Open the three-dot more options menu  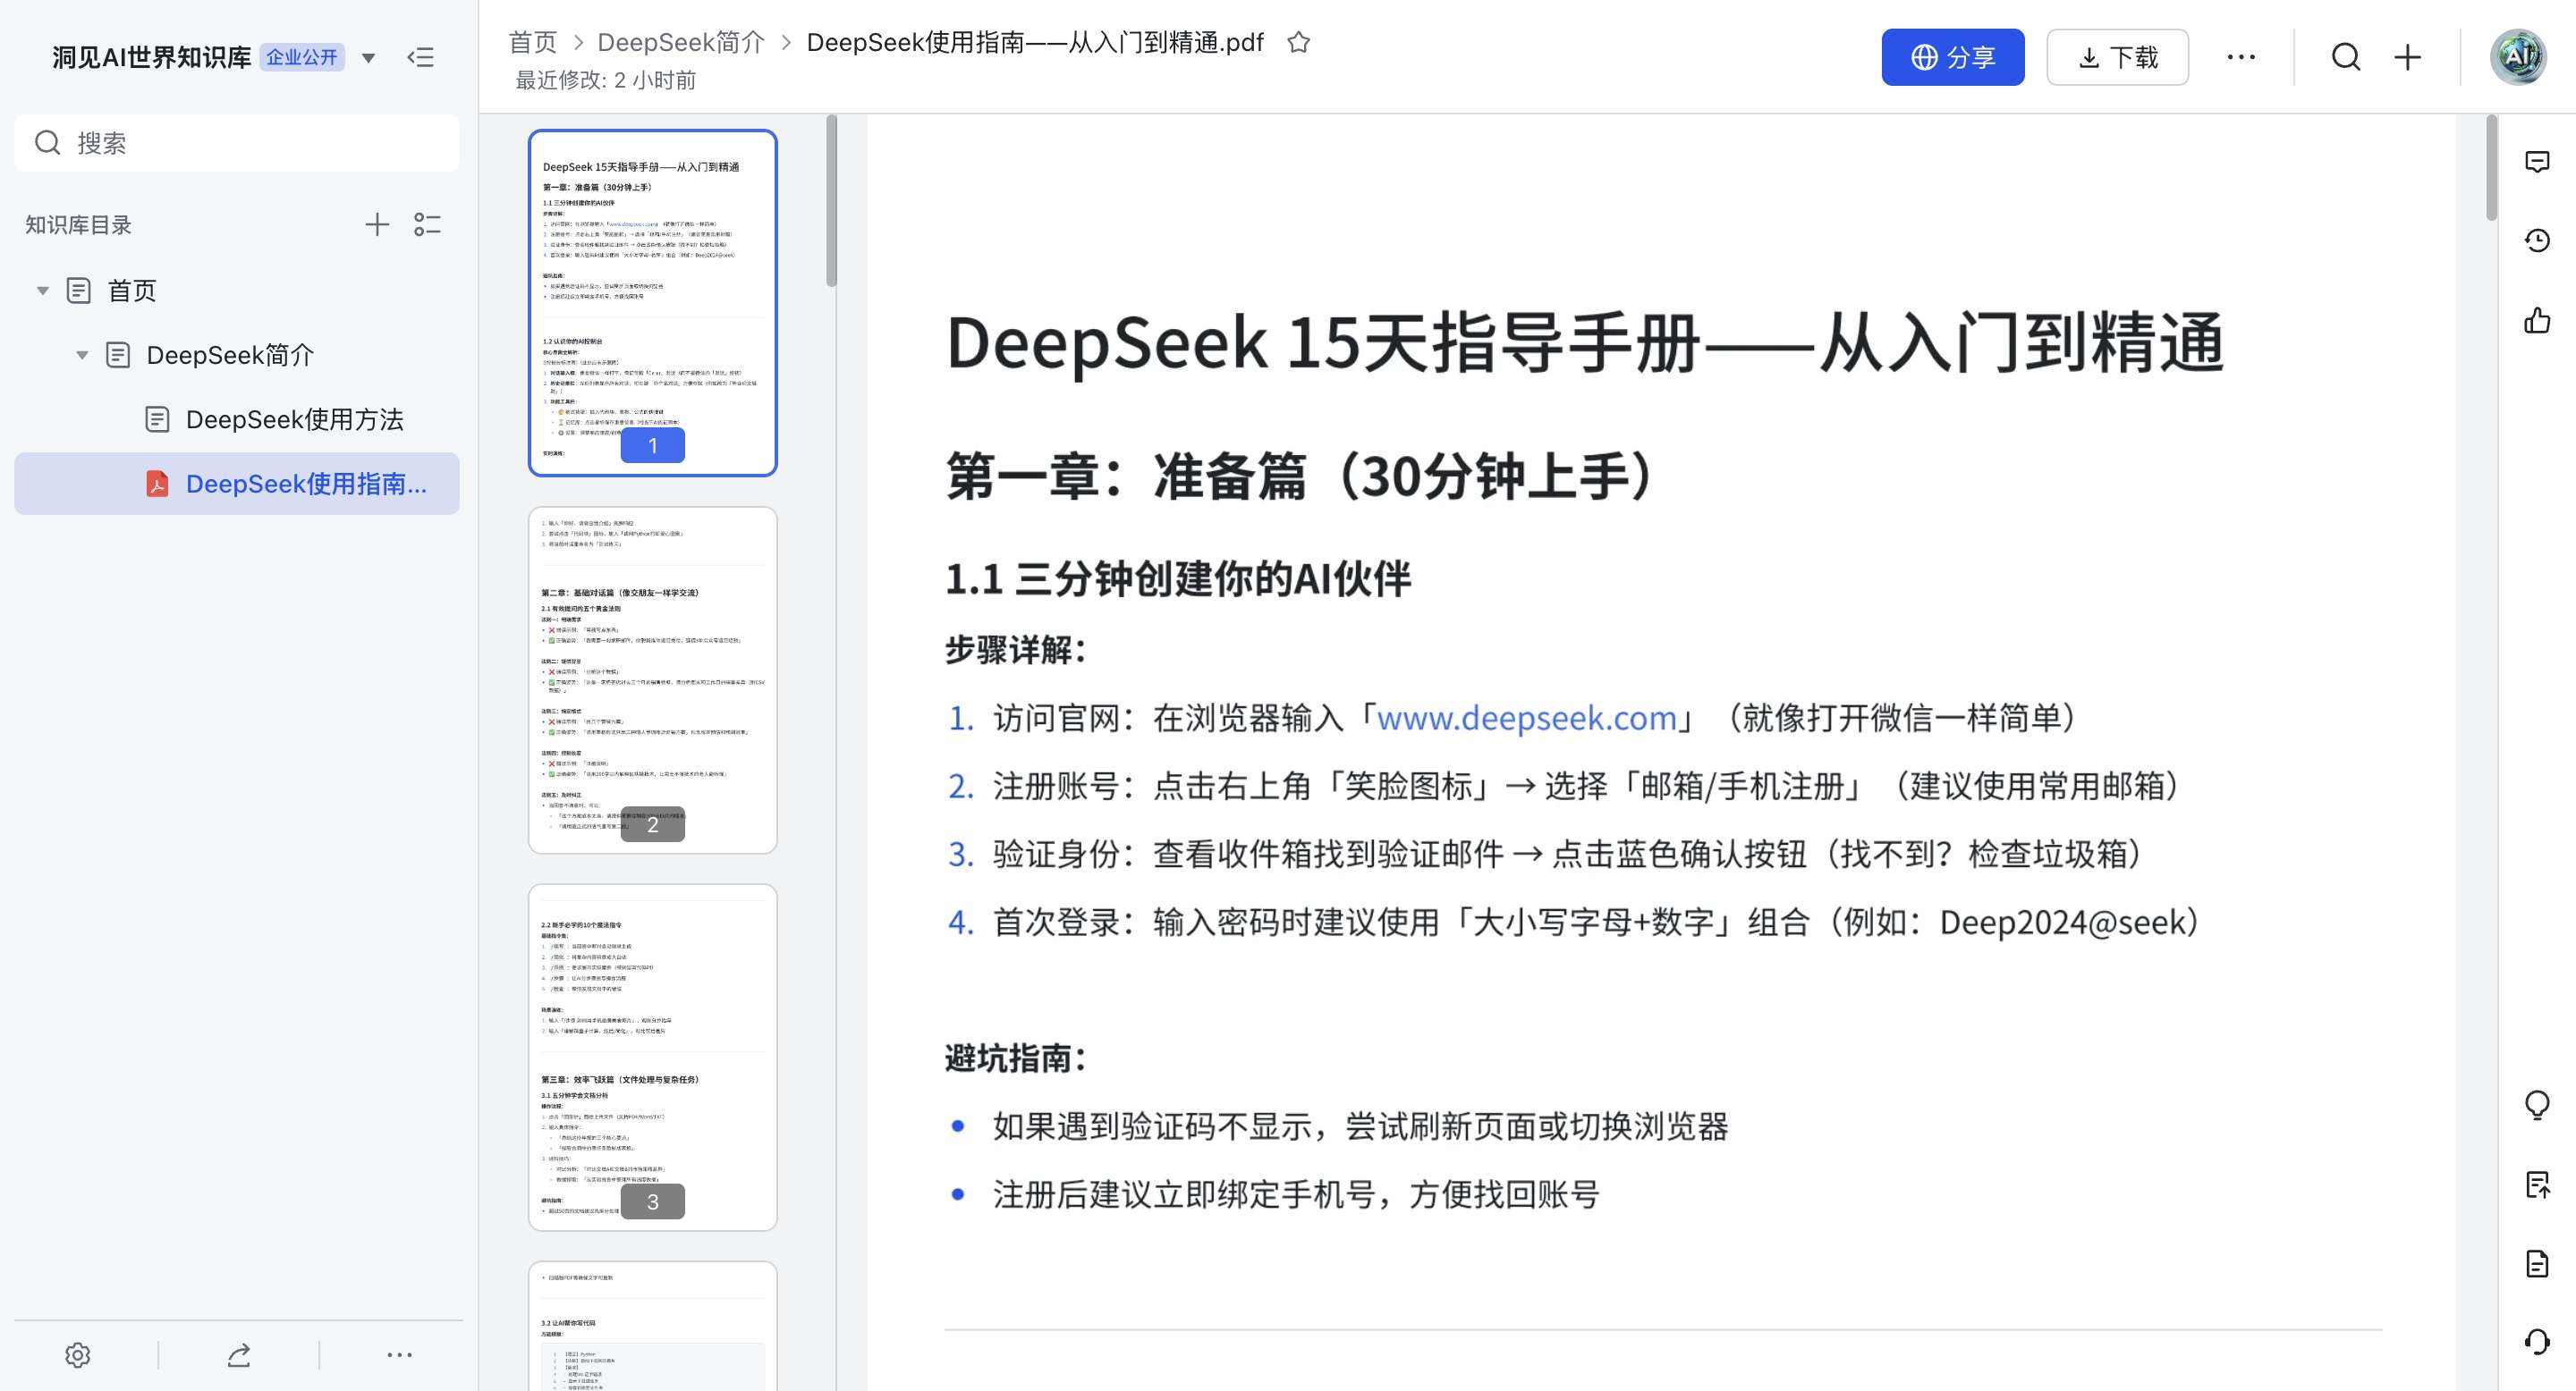(2241, 58)
